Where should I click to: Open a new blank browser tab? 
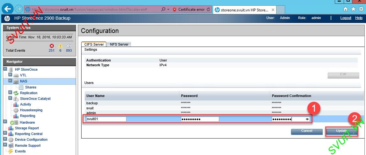tap(281, 10)
